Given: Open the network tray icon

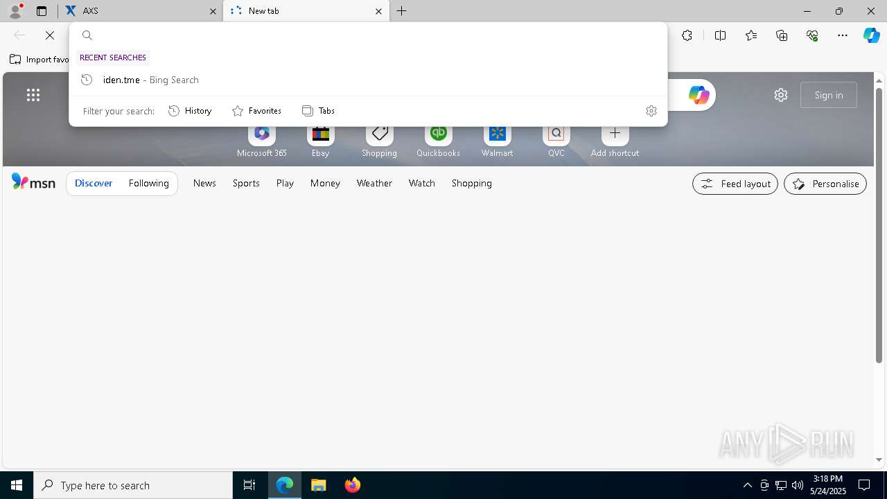Looking at the screenshot, I should 781,485.
